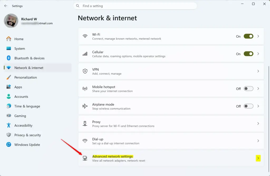Click the Mobile hotspot title text

[104, 87]
